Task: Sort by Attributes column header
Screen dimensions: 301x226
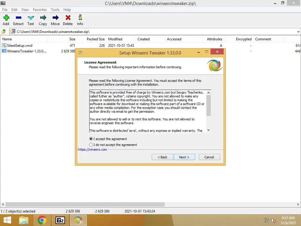Action: [209, 39]
